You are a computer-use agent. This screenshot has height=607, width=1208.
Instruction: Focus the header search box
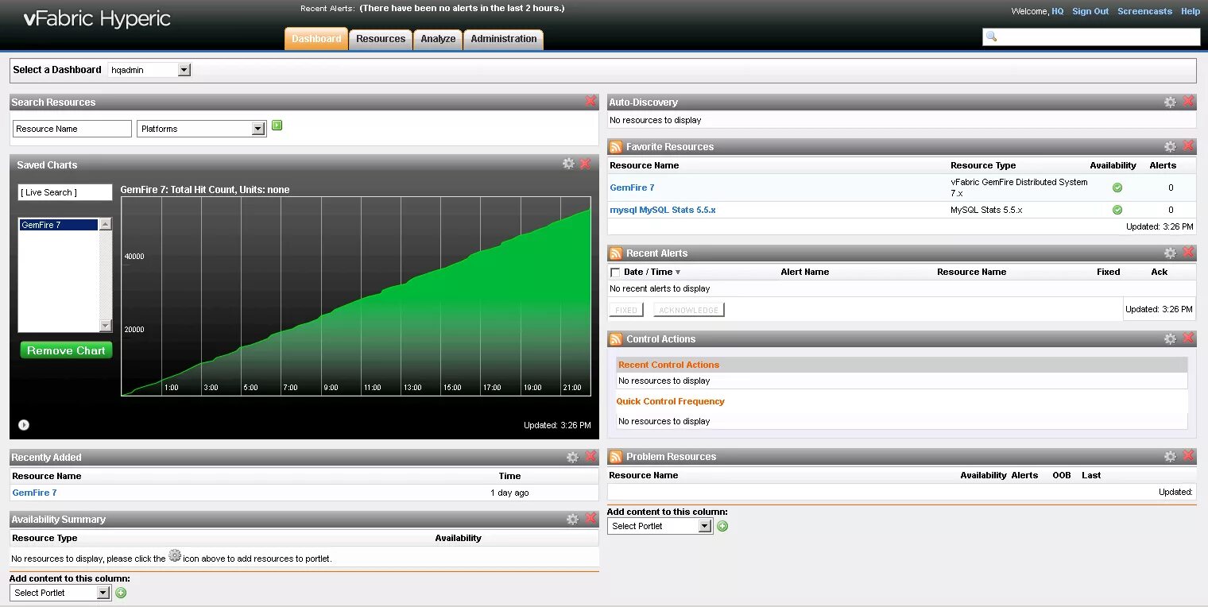tap(1091, 37)
